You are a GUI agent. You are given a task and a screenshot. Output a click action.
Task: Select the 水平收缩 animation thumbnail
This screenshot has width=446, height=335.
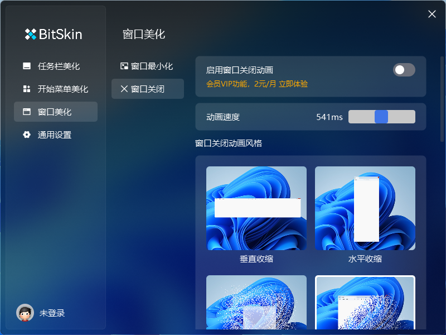365,208
